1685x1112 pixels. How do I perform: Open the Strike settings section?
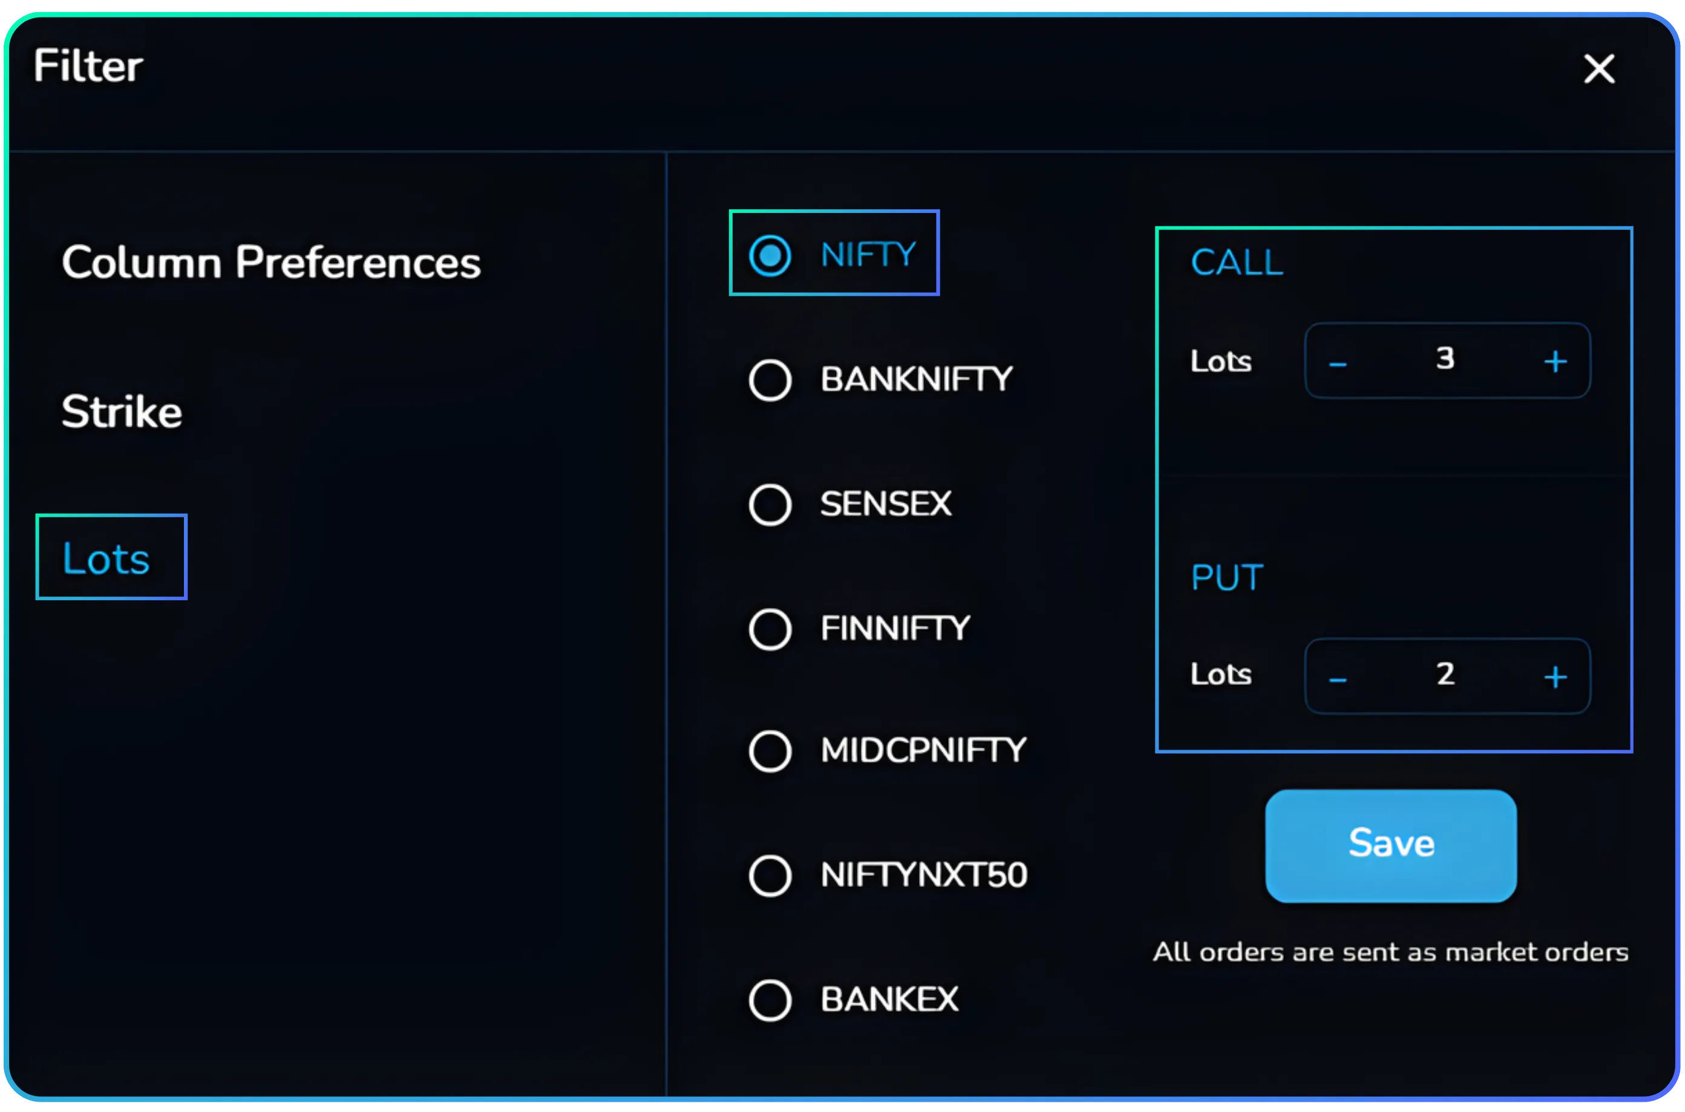point(122,412)
